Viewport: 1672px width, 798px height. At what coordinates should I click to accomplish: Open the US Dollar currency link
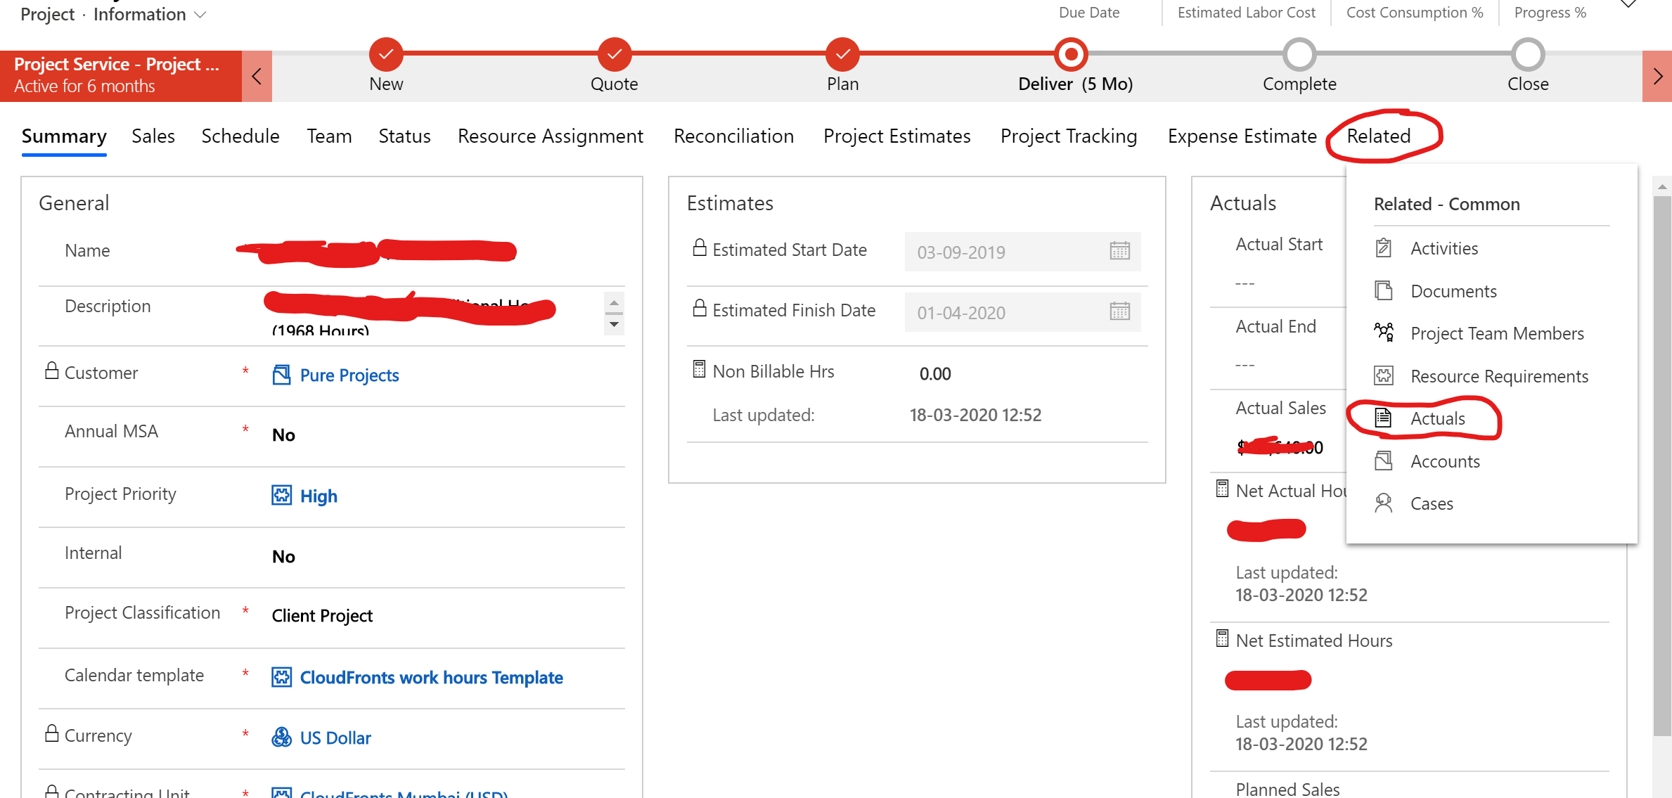point(335,738)
